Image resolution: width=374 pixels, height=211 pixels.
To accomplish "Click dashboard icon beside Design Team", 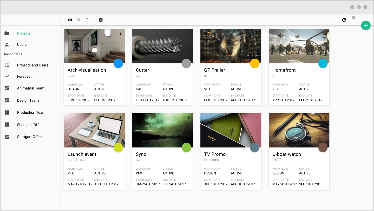I will [7, 100].
